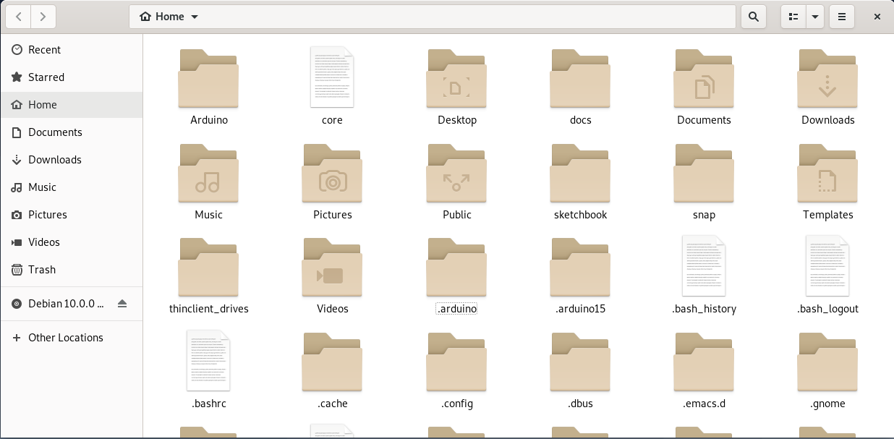Go back with the left arrow button
This screenshot has width=894, height=439.
click(18, 16)
